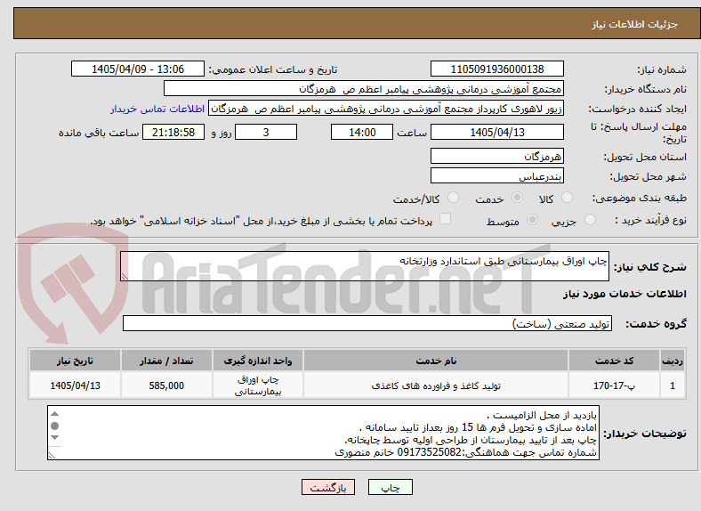Click the ردیف column header
Image resolution: width=701 pixels, height=511 pixels.
click(x=673, y=361)
